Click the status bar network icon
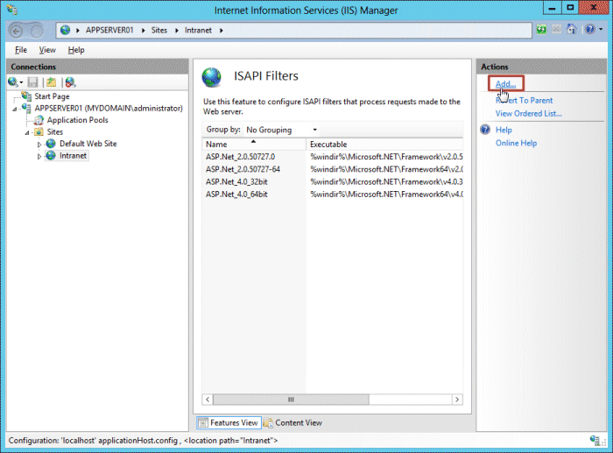This screenshot has width=613, height=453. tap(595, 441)
